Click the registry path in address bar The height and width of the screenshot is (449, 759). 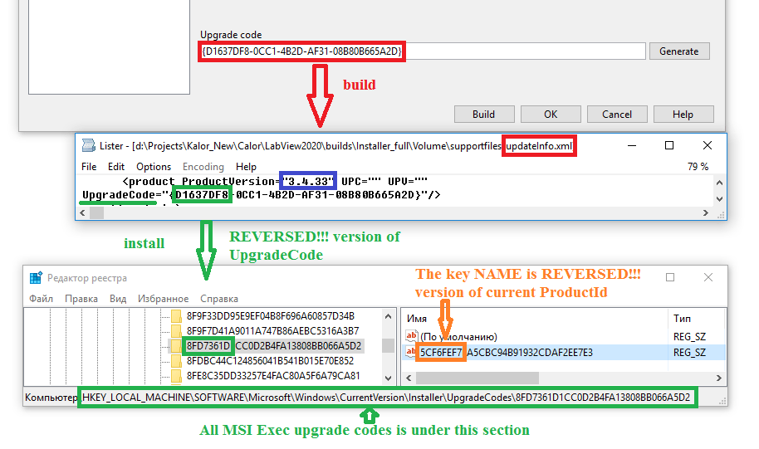point(386,398)
